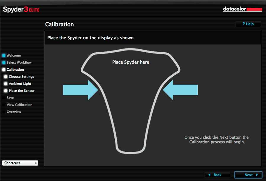Open View Calibration step in sidebar
The image size is (266, 181).
(20, 105)
